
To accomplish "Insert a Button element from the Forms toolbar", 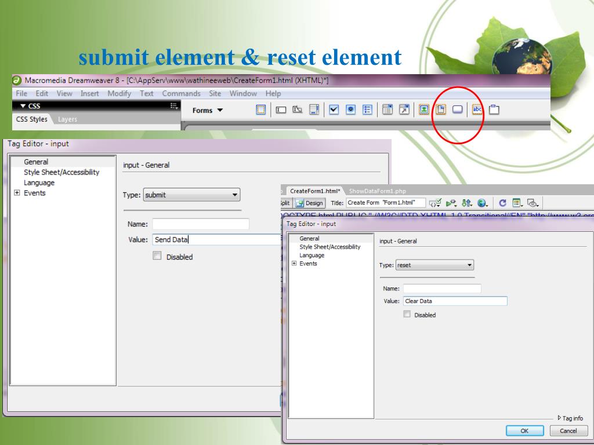I will point(457,110).
